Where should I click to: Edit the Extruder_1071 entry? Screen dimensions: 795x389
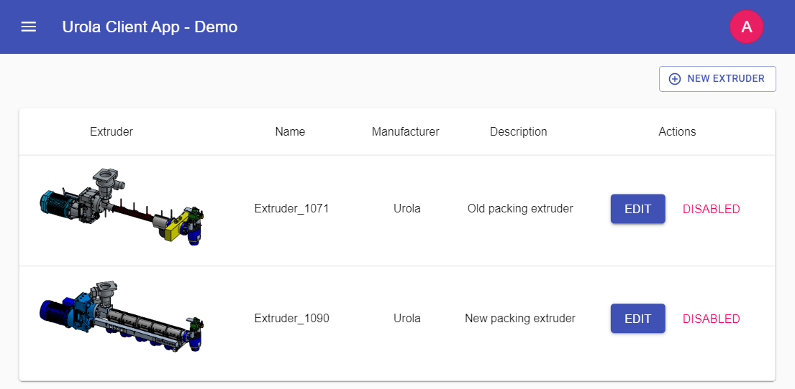(x=637, y=210)
